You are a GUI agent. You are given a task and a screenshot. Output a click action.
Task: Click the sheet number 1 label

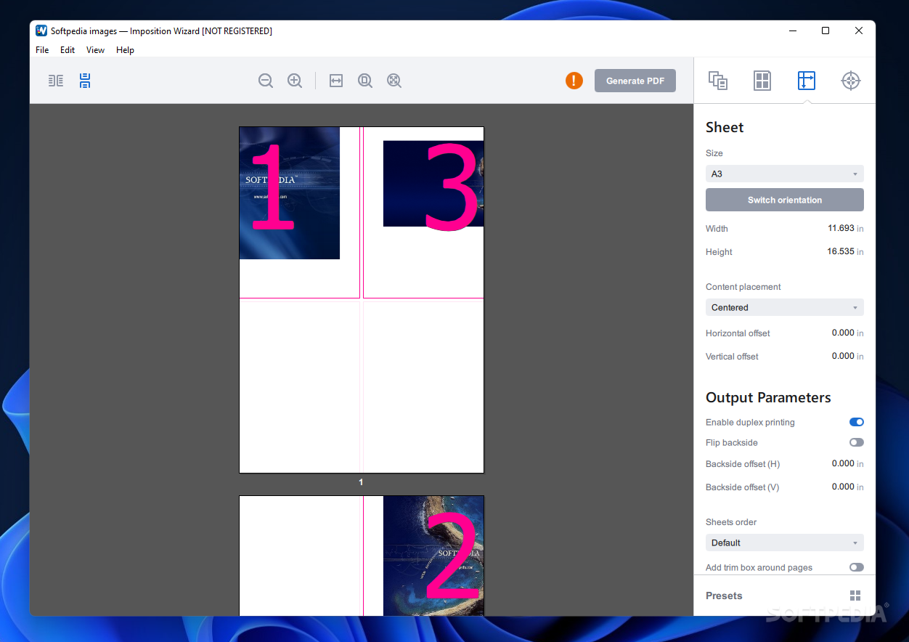point(361,482)
